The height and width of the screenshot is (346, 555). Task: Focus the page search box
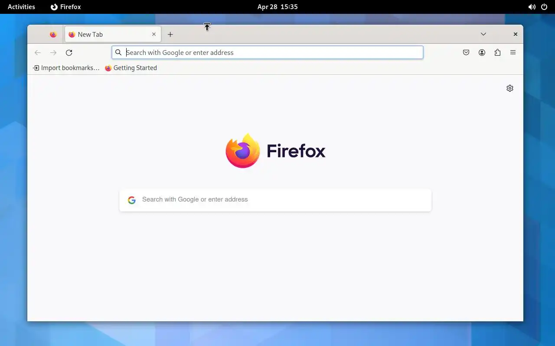(x=275, y=200)
